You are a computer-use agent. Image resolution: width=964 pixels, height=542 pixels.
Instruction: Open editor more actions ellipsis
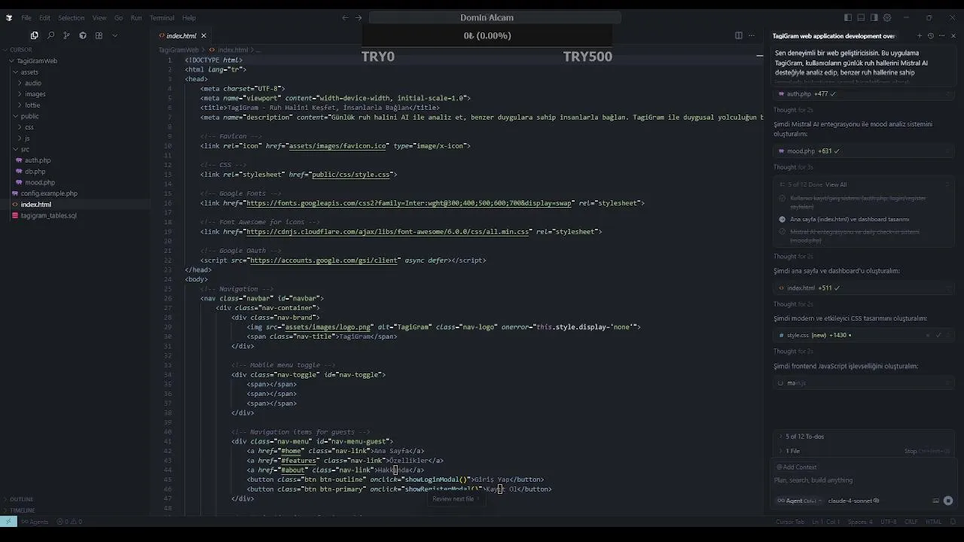pos(752,35)
